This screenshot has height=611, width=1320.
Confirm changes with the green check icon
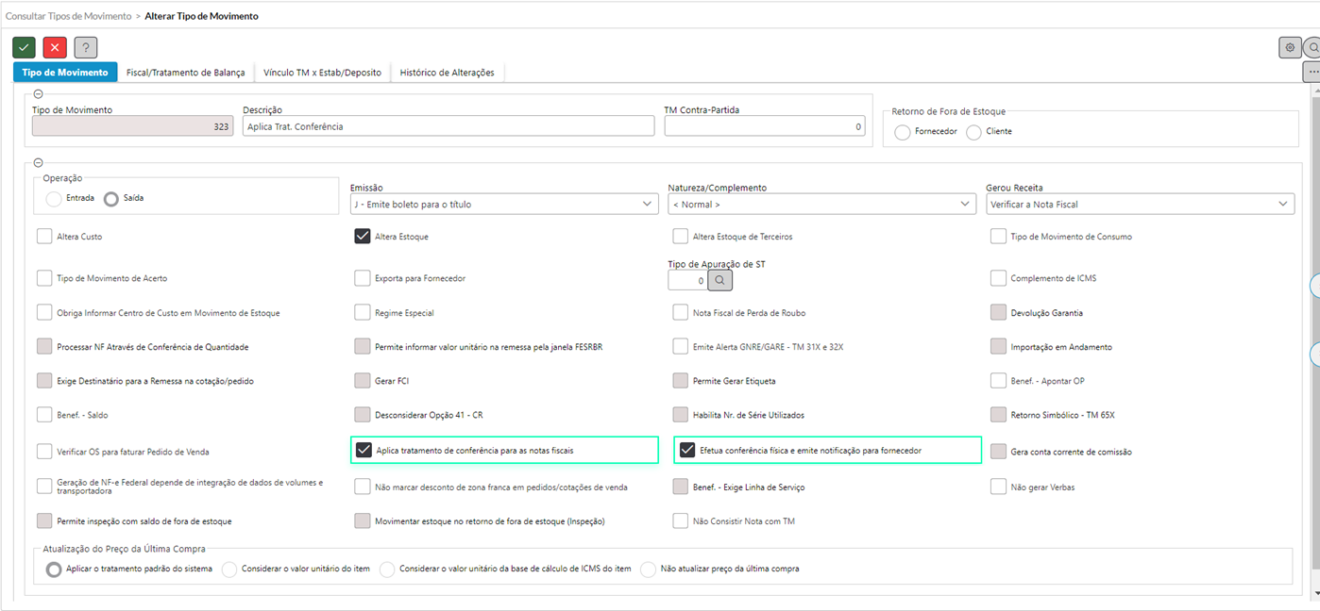point(25,47)
